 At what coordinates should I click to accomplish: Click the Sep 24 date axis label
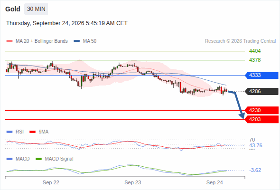coord(215,183)
